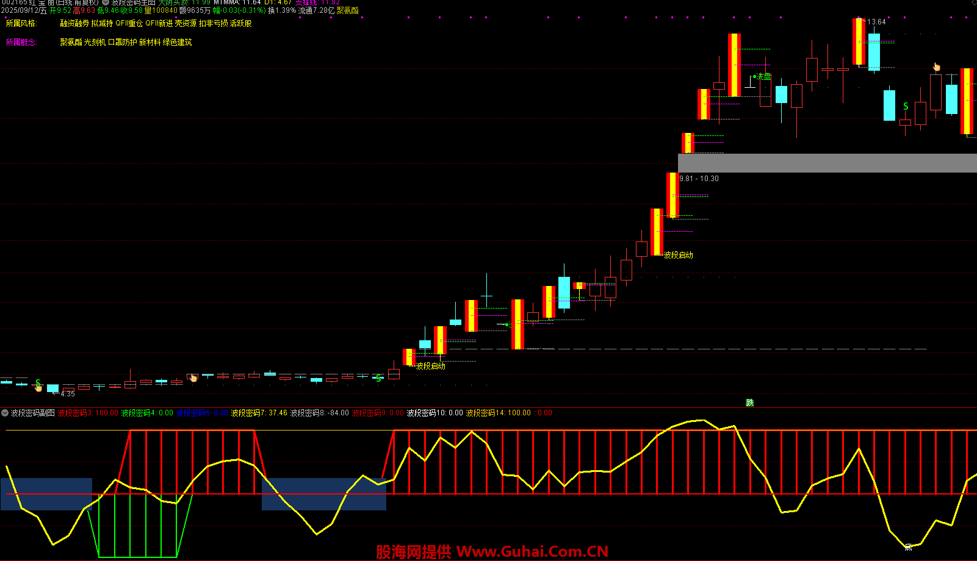Select the 大阴头顶 value in header
977x561 pixels.
click(x=184, y=2)
